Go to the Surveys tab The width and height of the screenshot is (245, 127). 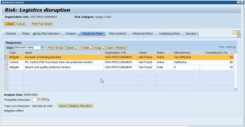pyautogui.click(x=191, y=34)
